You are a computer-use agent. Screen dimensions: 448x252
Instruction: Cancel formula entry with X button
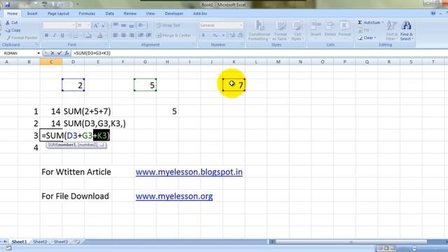(x=52, y=53)
